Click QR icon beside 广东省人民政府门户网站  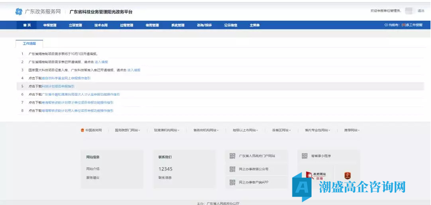(x=232, y=156)
